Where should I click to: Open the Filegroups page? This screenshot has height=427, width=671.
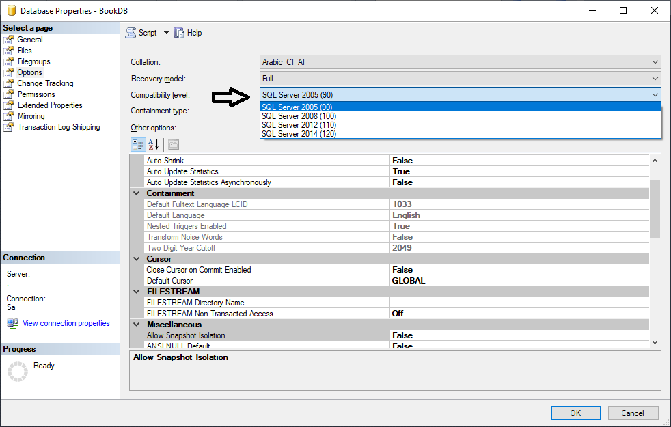tap(33, 61)
